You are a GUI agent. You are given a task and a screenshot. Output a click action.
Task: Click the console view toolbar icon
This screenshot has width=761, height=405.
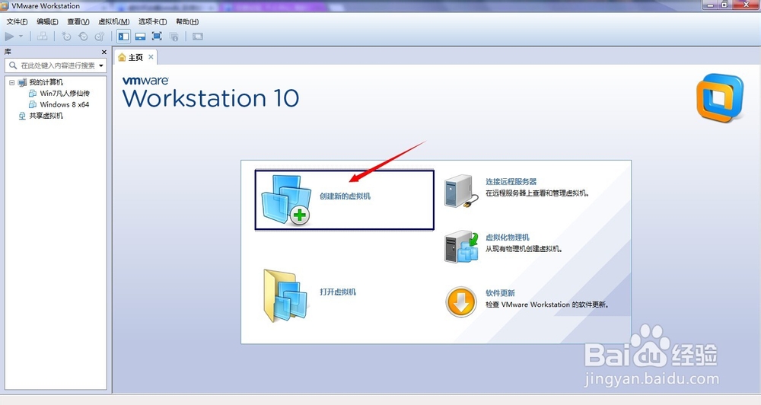tap(198, 37)
